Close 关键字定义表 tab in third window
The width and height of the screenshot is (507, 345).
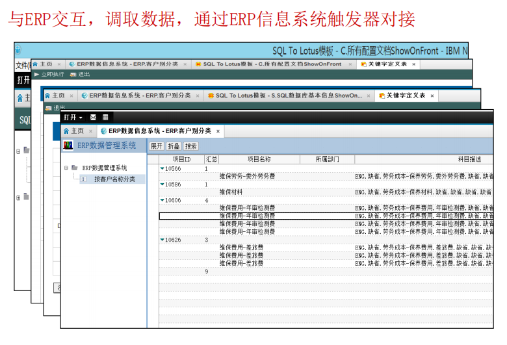tap(432, 96)
